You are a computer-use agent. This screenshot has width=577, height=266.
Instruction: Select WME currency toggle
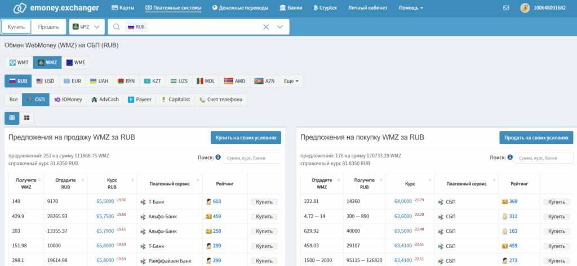pyautogui.click(x=76, y=62)
